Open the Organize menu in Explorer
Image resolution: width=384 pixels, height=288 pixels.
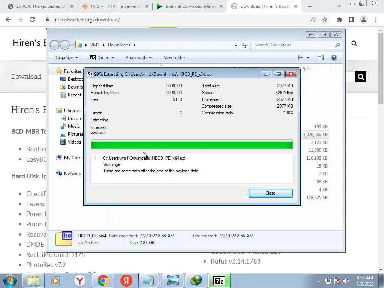(x=67, y=58)
